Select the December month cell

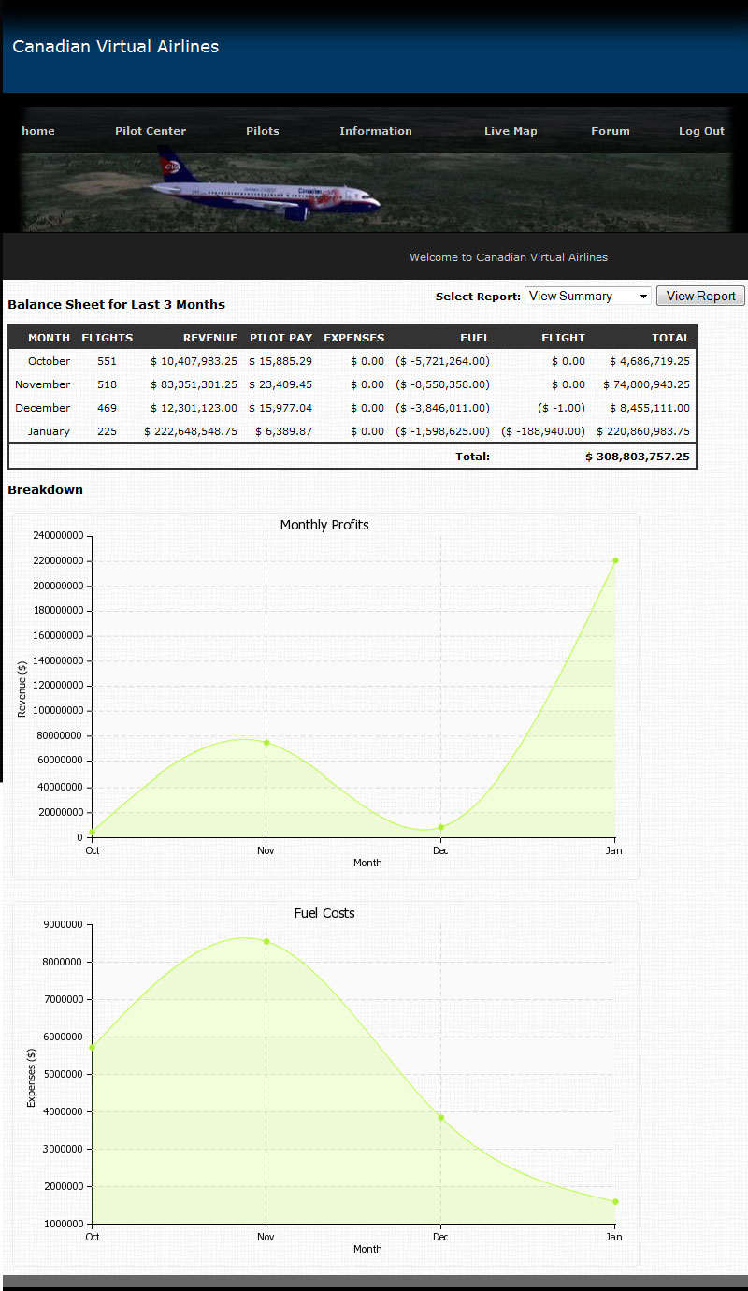(42, 408)
